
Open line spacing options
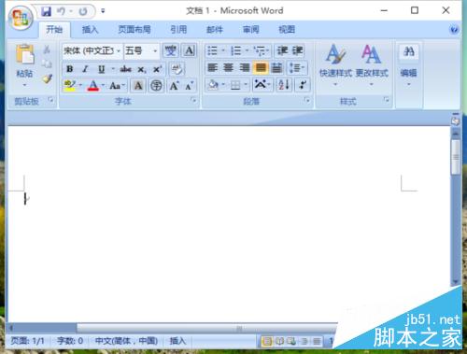click(x=297, y=67)
